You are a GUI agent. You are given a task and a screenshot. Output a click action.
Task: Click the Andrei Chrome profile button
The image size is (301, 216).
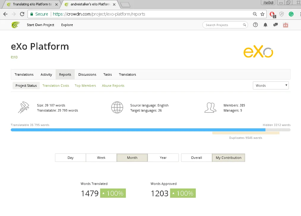point(268,2)
